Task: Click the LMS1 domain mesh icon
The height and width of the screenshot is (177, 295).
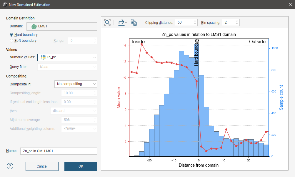Action: (x=34, y=26)
